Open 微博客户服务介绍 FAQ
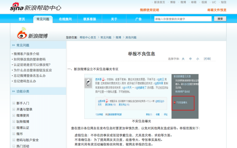The height and width of the screenshot is (148, 237). click(26, 54)
